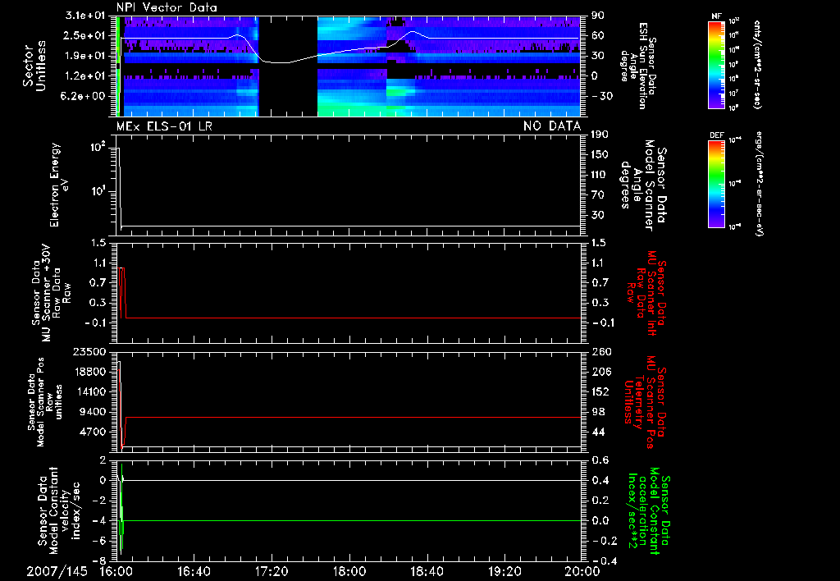Click the 18:00 time tick label

click(349, 571)
